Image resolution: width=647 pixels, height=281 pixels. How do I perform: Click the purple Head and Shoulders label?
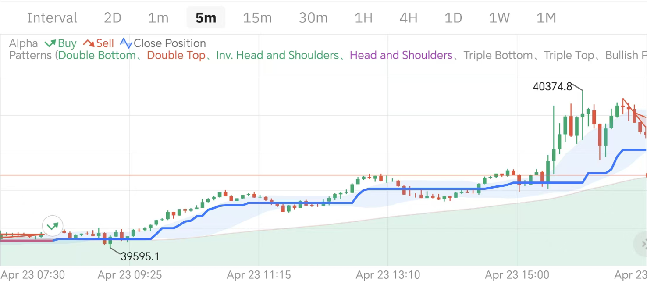pyautogui.click(x=401, y=56)
